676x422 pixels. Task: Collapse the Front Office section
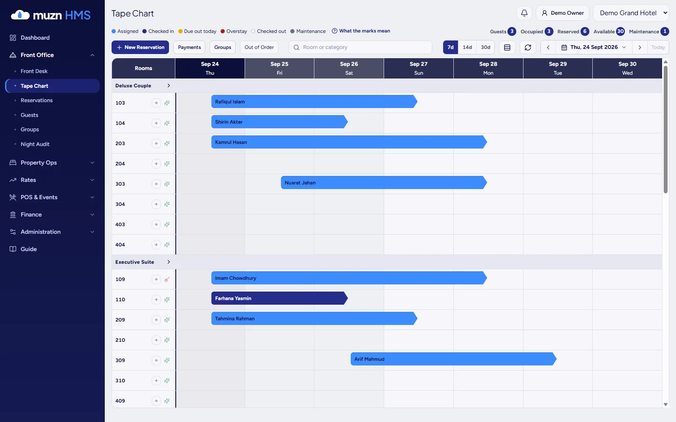(52, 55)
